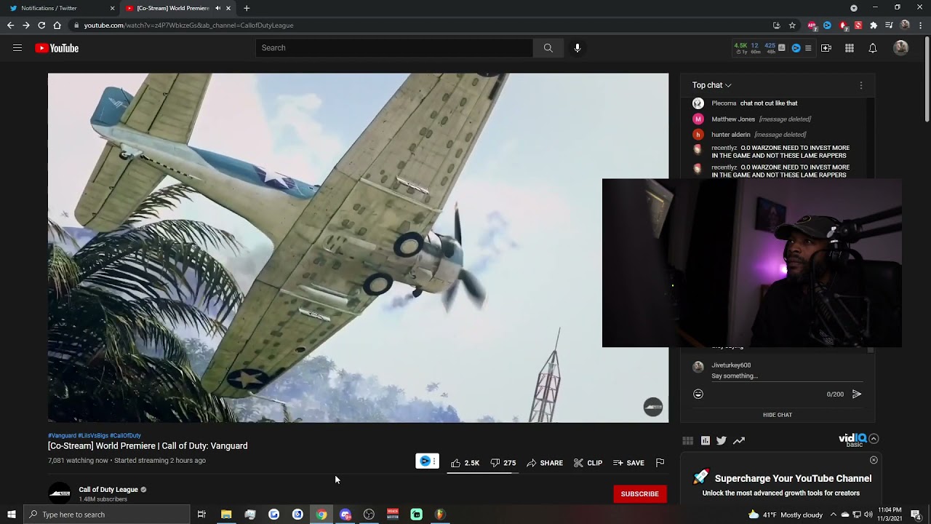Open the chat emoji picker

click(698, 394)
